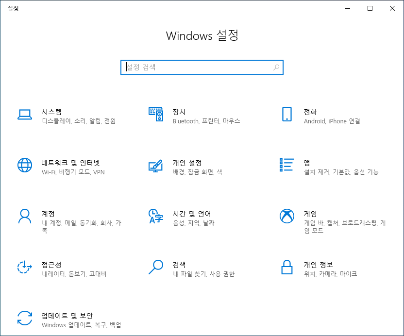This screenshot has width=404, height=336.
Task: Click description '음성, 지역, 날짜'
Action: coord(193,223)
